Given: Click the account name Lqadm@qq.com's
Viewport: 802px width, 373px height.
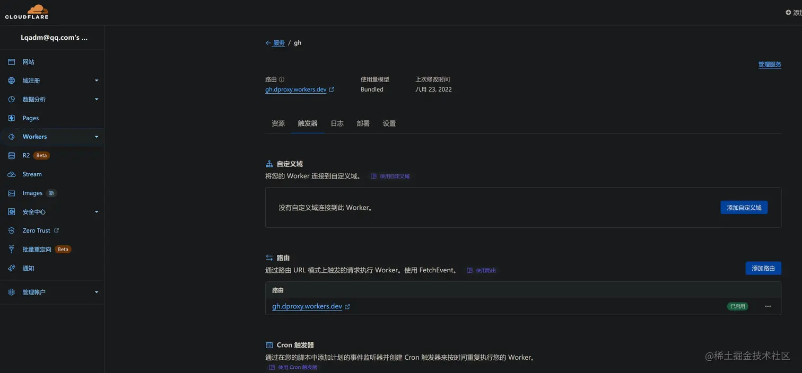Looking at the screenshot, I should coord(54,38).
